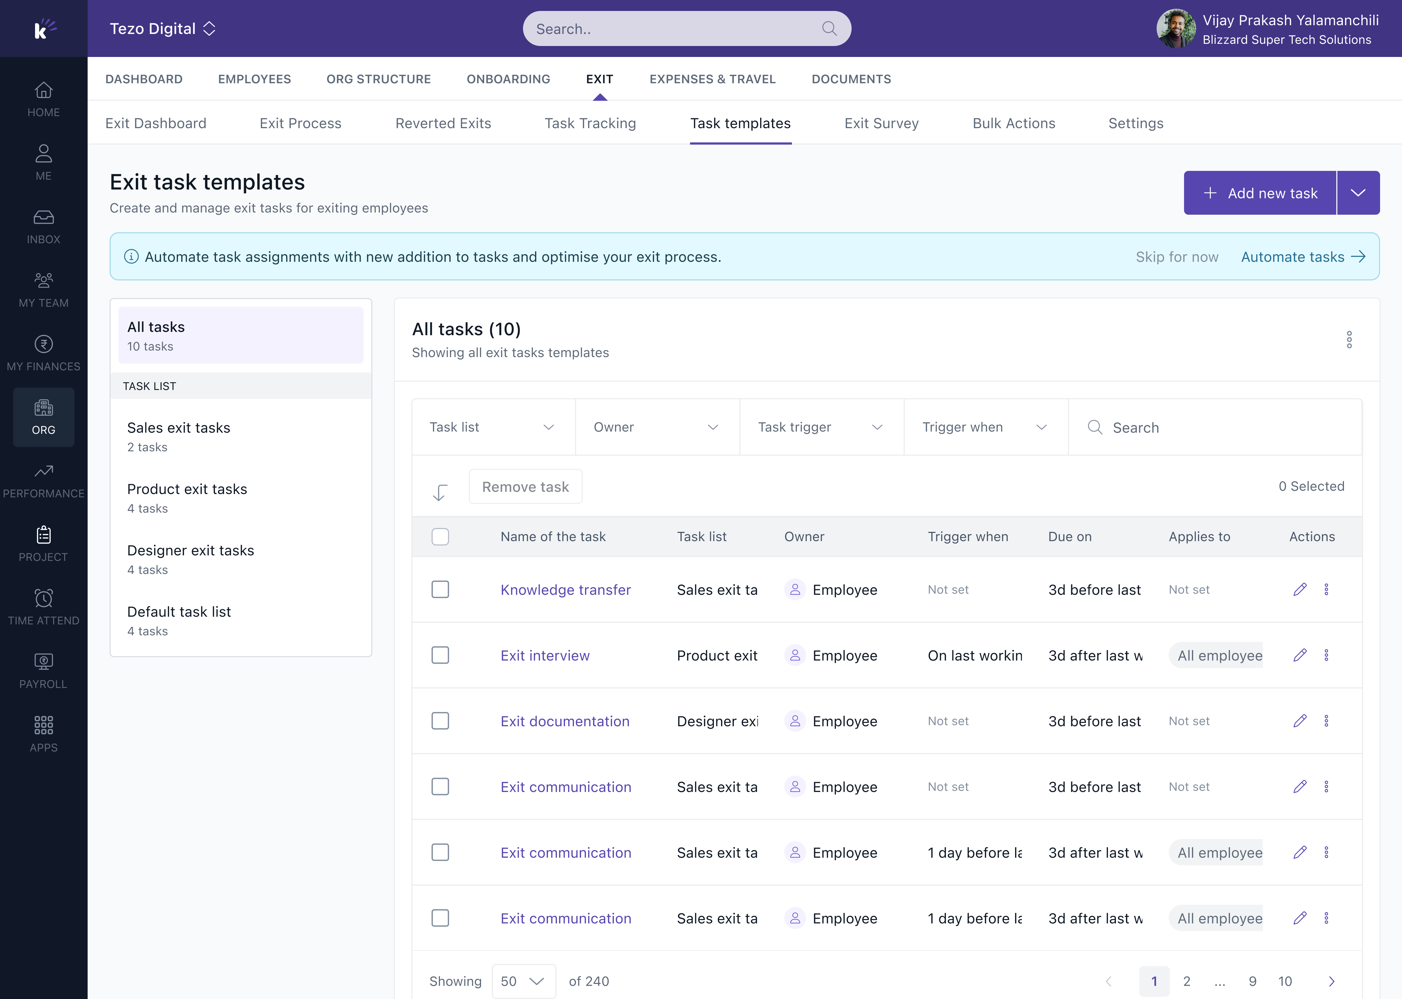Switch to the Exit Survey tab
Screen dimensions: 1402x999
[x=882, y=123]
